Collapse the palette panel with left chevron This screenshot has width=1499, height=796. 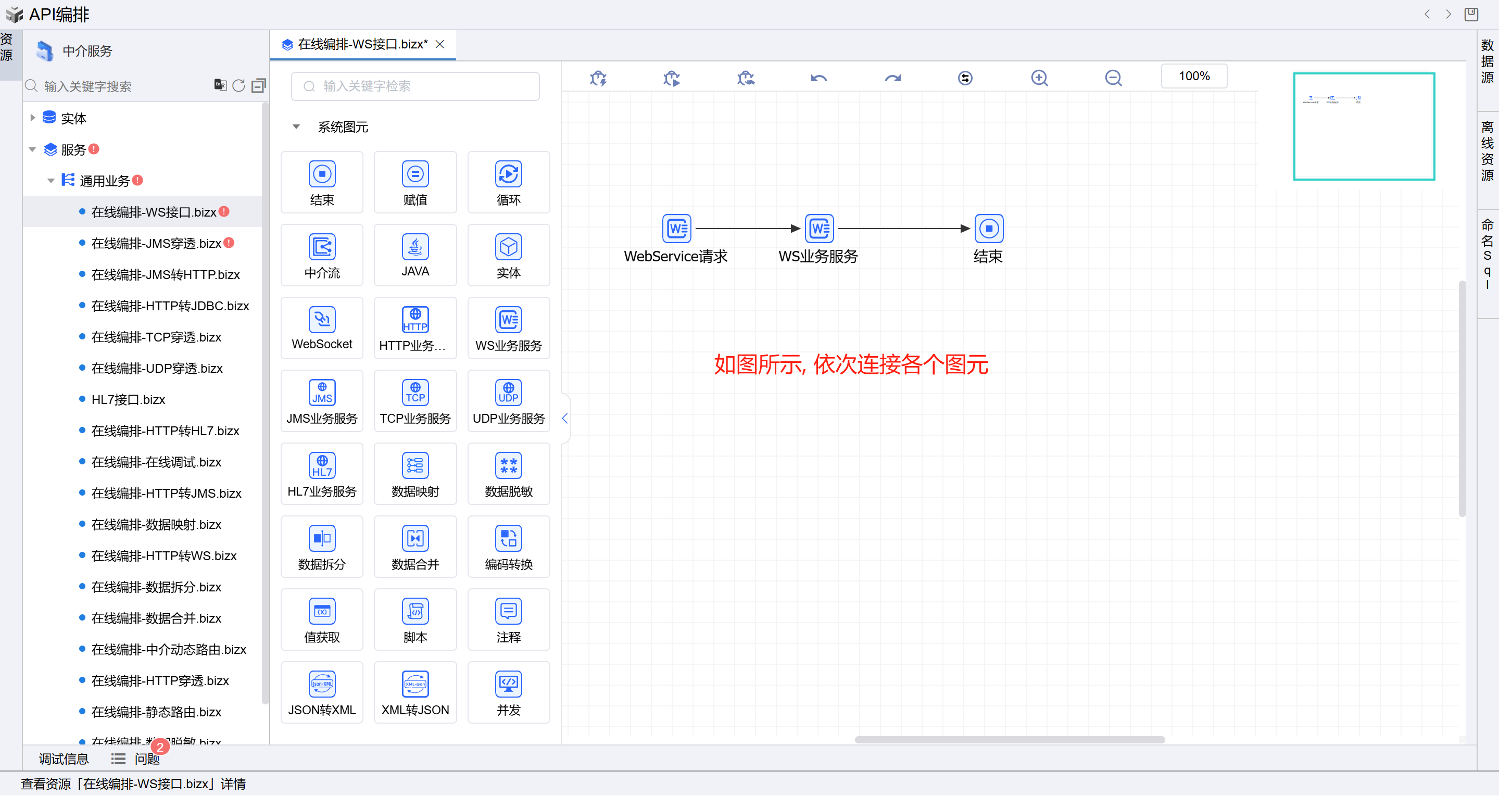point(564,419)
